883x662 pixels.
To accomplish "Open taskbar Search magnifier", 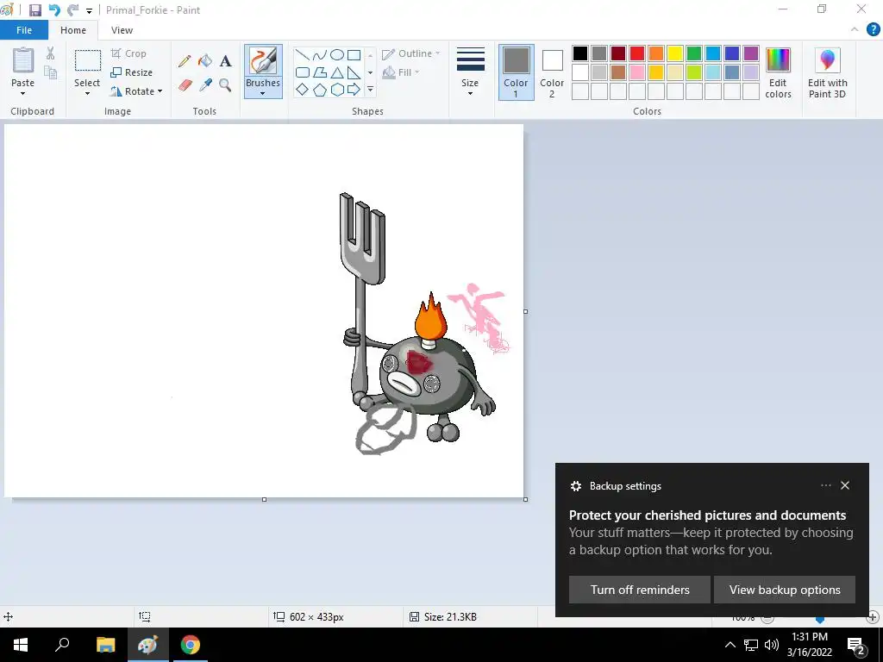I will [x=62, y=645].
